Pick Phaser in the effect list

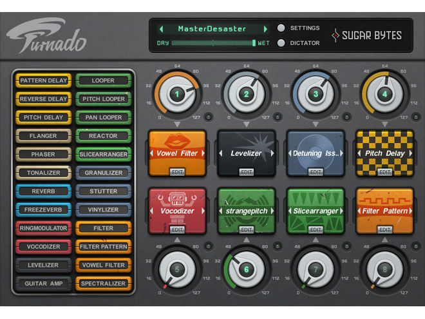point(43,155)
